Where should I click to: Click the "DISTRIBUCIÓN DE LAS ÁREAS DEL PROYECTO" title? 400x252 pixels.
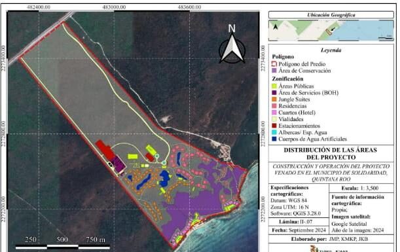point(331,154)
